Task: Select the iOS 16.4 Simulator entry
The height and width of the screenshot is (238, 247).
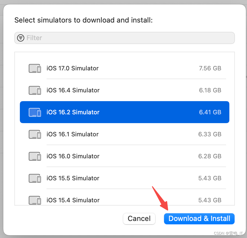Action: click(73, 90)
